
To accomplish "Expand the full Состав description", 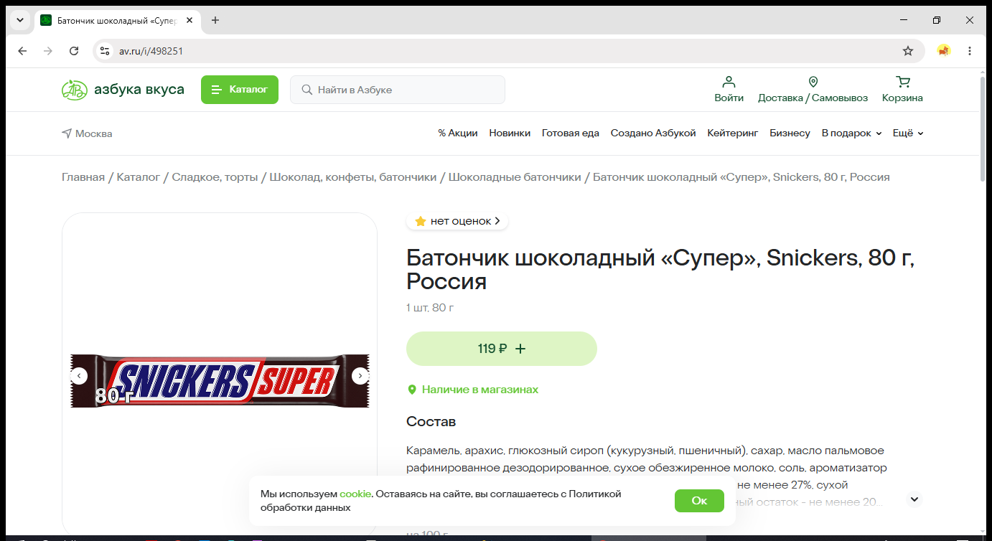I will (914, 499).
